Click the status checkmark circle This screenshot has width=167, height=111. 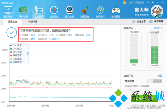pos(12,32)
